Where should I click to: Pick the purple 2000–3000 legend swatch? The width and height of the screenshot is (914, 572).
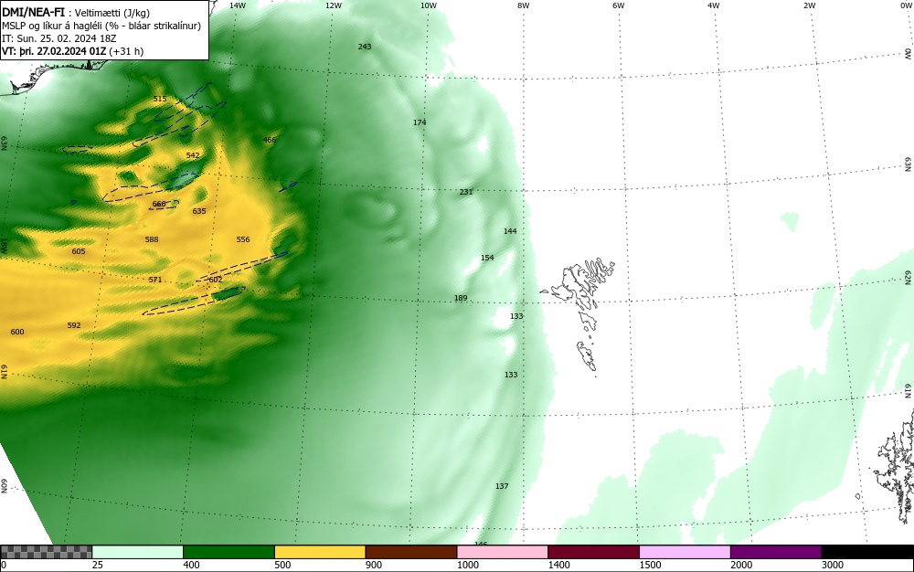click(x=776, y=552)
